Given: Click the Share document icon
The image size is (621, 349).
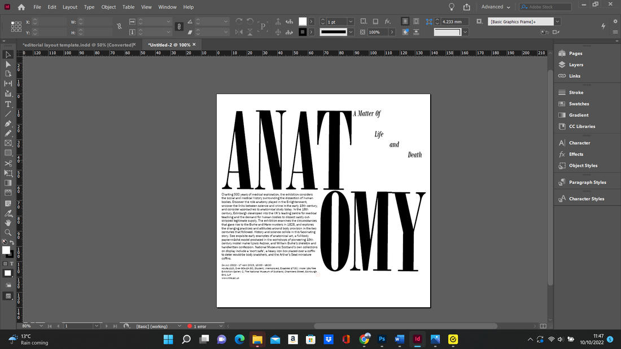Looking at the screenshot, I should [466, 7].
